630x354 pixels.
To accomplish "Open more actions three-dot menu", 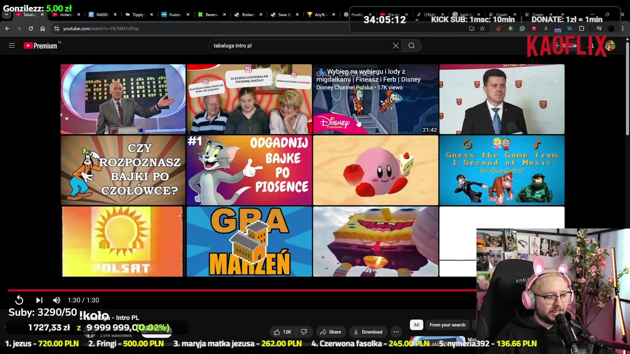I will [x=396, y=332].
